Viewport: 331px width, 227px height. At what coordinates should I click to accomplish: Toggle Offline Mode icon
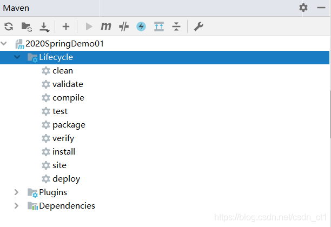coord(124,26)
